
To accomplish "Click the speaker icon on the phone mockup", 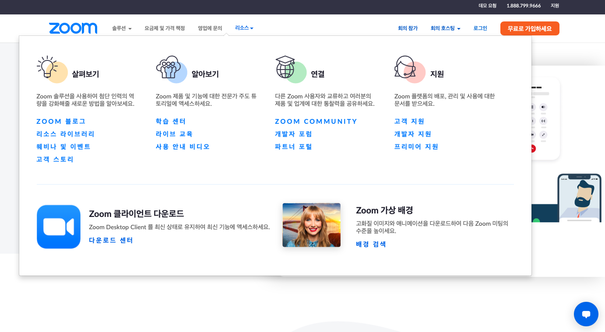I will [x=543, y=107].
